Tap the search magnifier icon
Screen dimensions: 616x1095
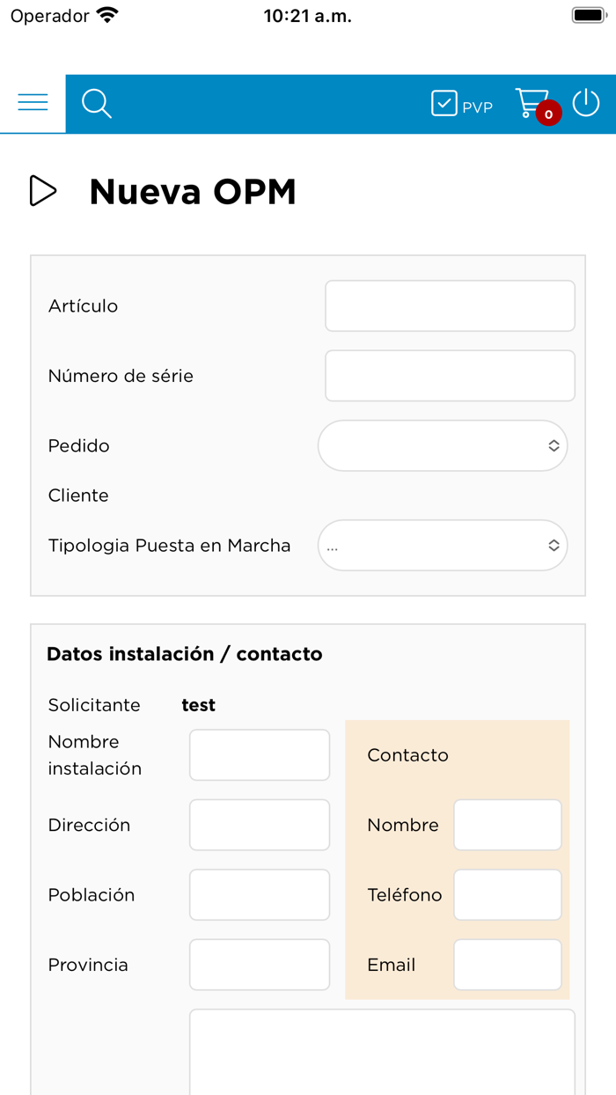coord(96,104)
